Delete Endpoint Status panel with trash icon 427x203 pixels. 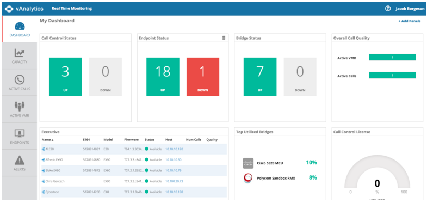pyautogui.click(x=224, y=38)
